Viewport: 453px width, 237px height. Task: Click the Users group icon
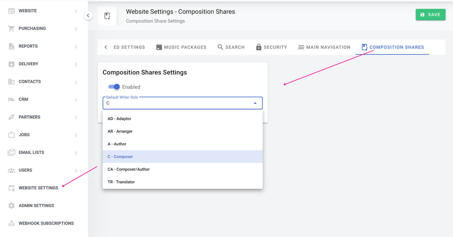point(11,170)
